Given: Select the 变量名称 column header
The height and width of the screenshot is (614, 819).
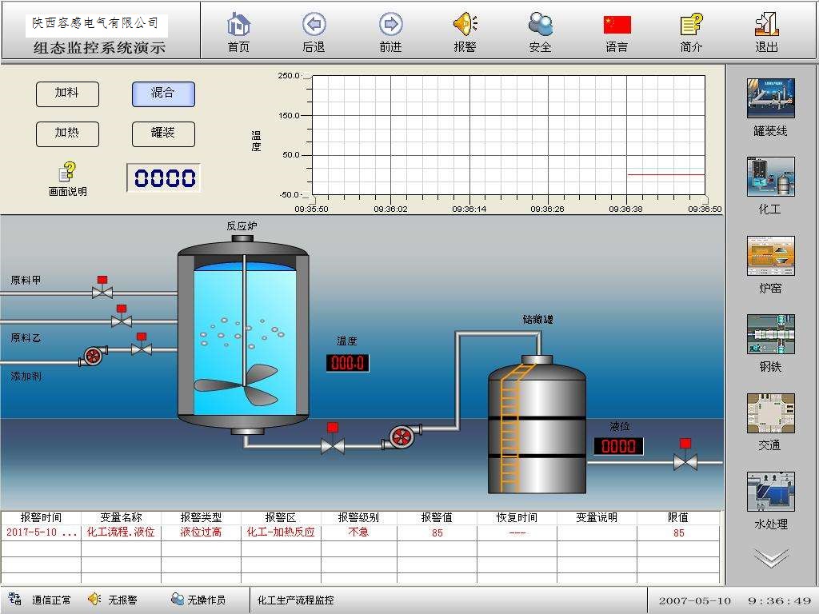Looking at the screenshot, I should point(122,517).
